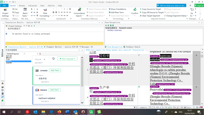Apply italic formatting
204x115 pixels.
coord(34,9)
